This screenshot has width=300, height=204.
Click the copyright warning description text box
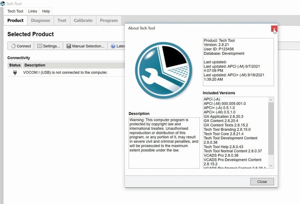coord(164,143)
